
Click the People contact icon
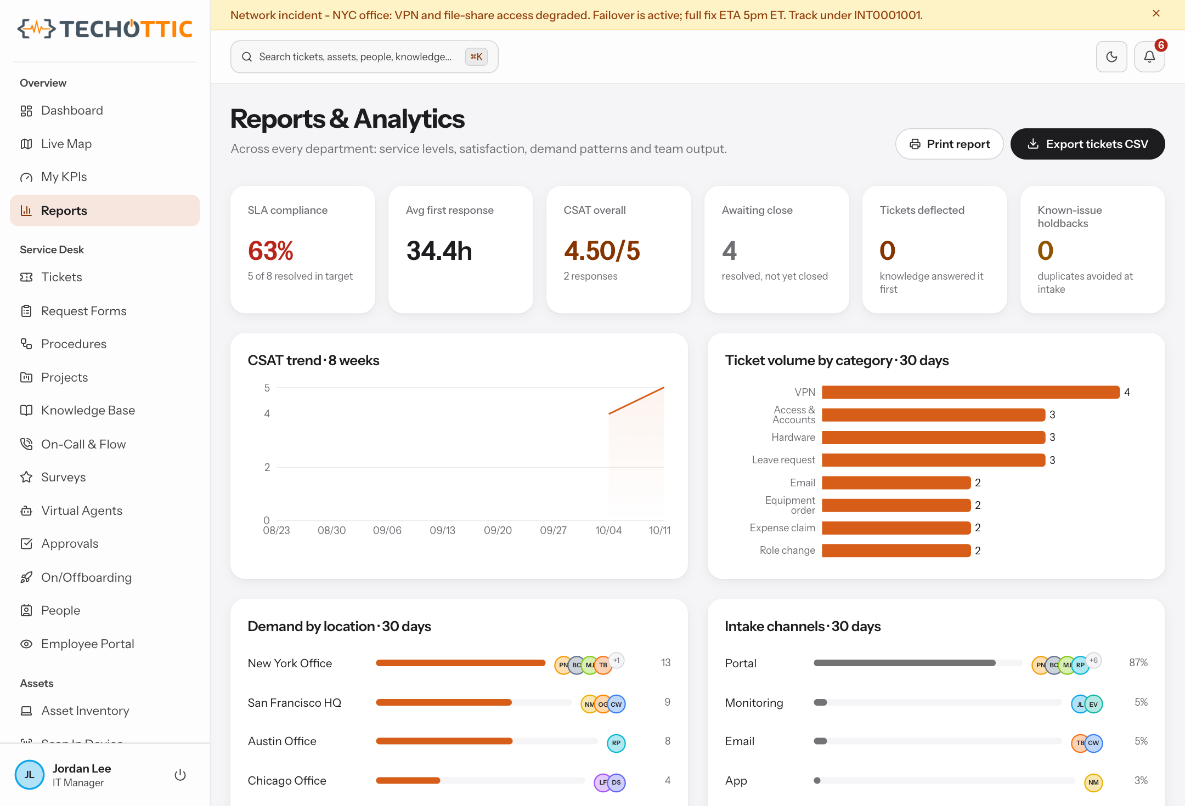[x=26, y=610]
